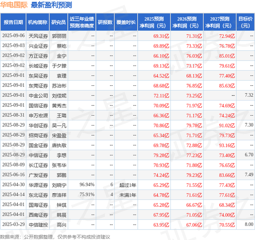Click the 华电国际 title text

(x=14, y=5)
